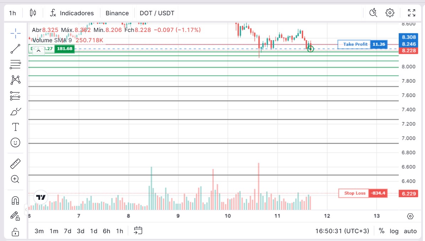Open the XABCD pattern tools

[x=15, y=80]
